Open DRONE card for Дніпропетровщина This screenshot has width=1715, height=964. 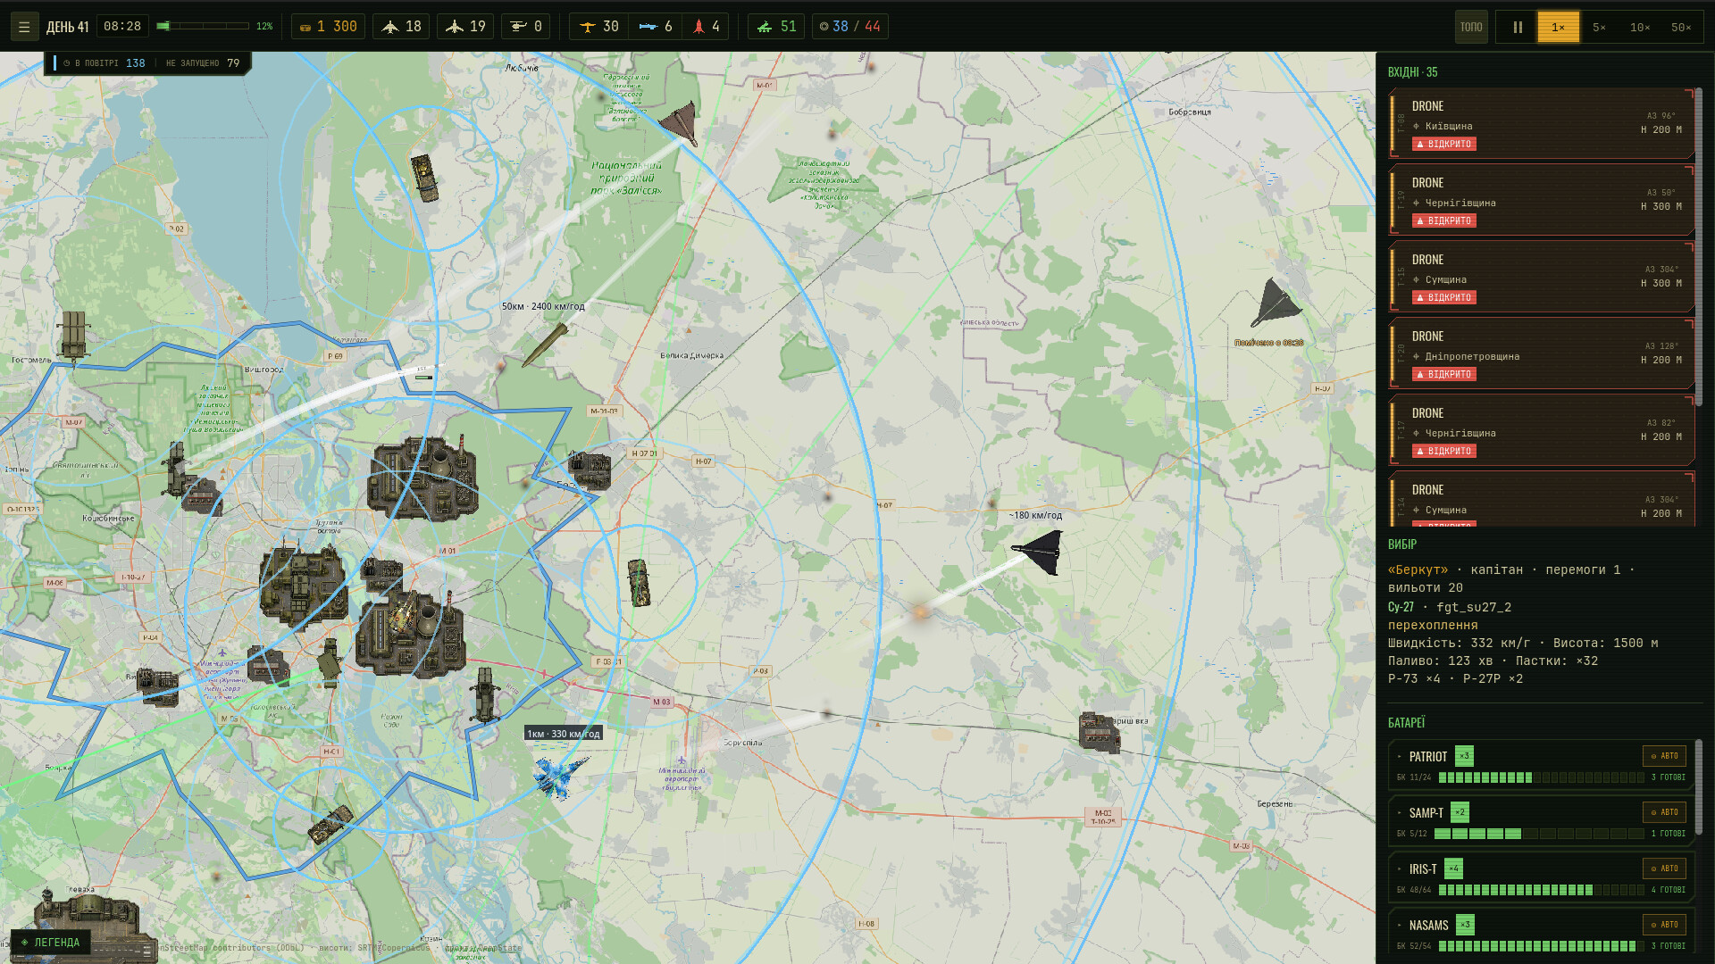1541,353
